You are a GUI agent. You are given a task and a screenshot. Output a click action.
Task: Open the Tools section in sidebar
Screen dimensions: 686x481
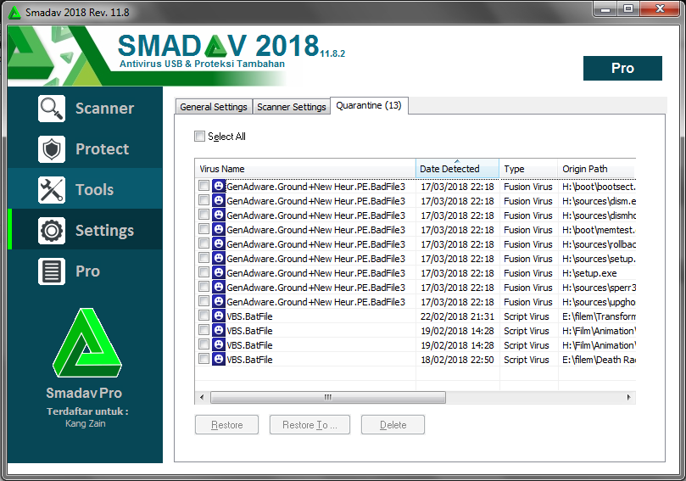85,190
